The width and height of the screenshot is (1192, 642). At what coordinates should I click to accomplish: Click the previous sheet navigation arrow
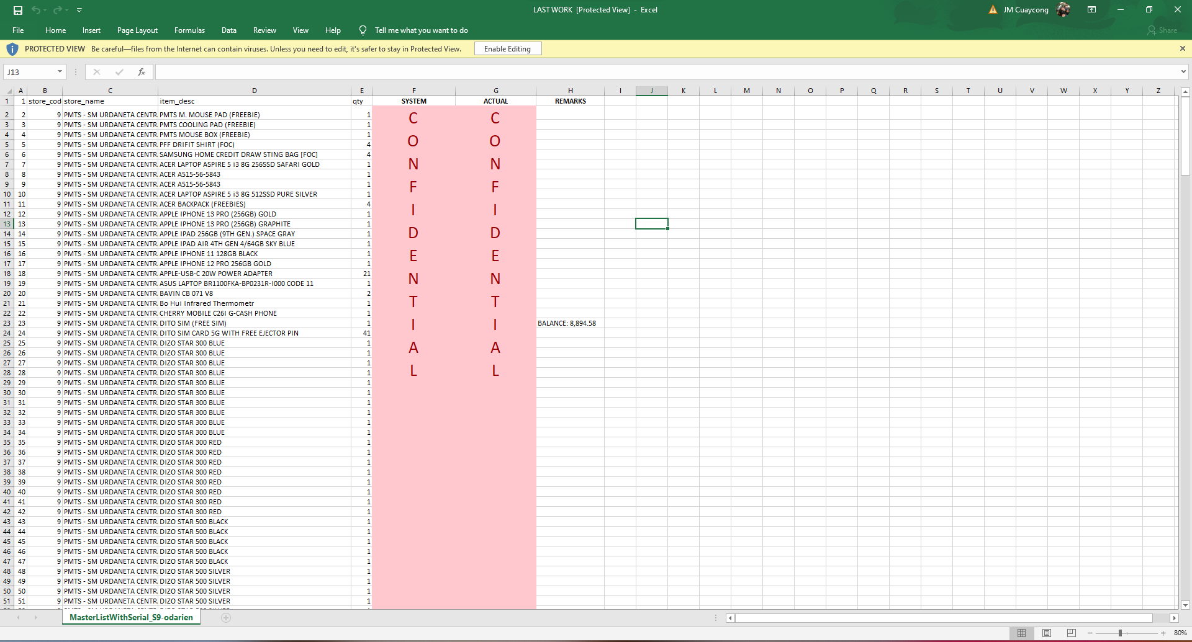coord(19,617)
